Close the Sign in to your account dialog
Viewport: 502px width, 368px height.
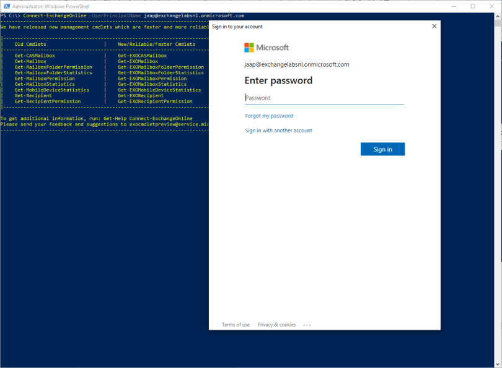434,26
